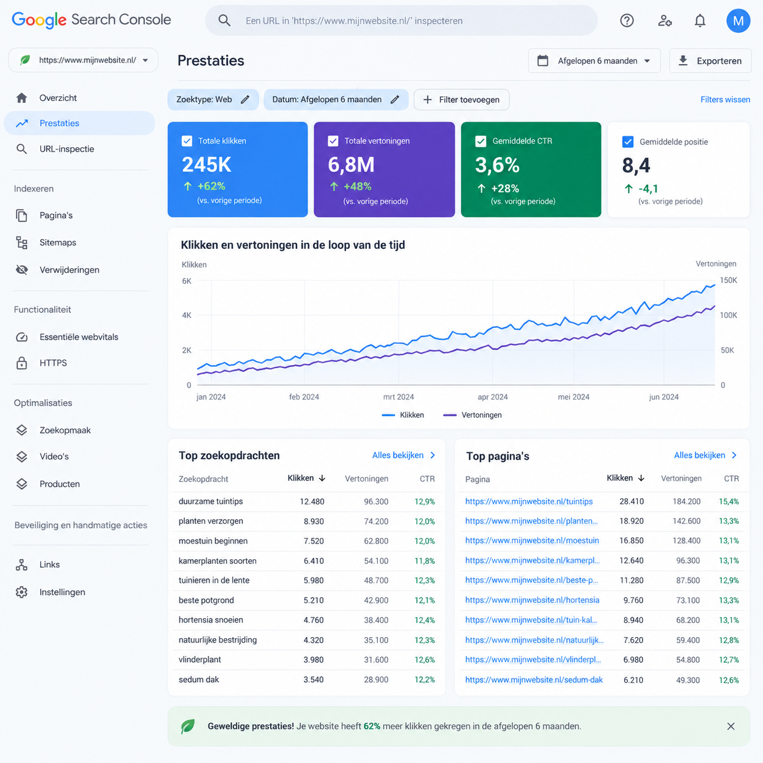Click the Zoekopmaak layers icon
763x763 pixels.
point(22,430)
